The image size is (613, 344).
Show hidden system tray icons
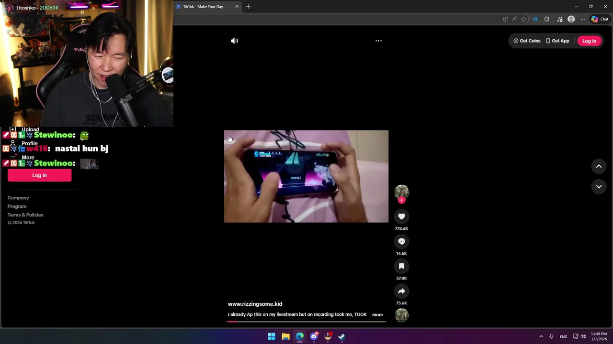[x=541, y=336]
